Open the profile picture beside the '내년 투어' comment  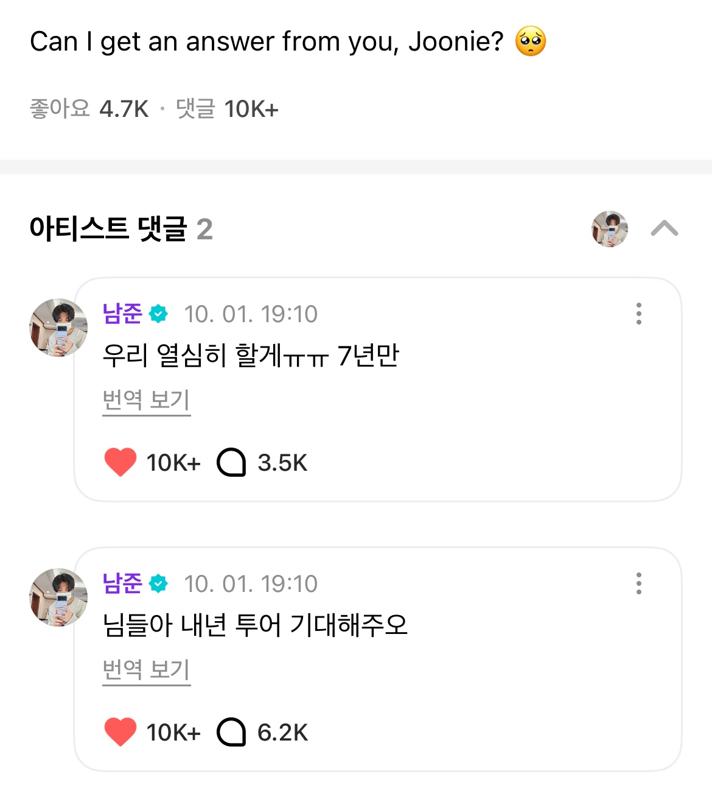(x=58, y=597)
